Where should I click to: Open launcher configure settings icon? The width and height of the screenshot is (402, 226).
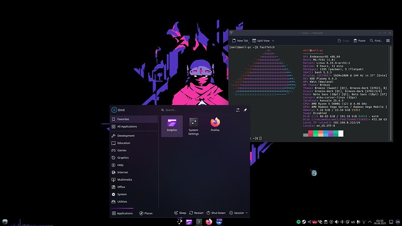pyautogui.click(x=238, y=110)
